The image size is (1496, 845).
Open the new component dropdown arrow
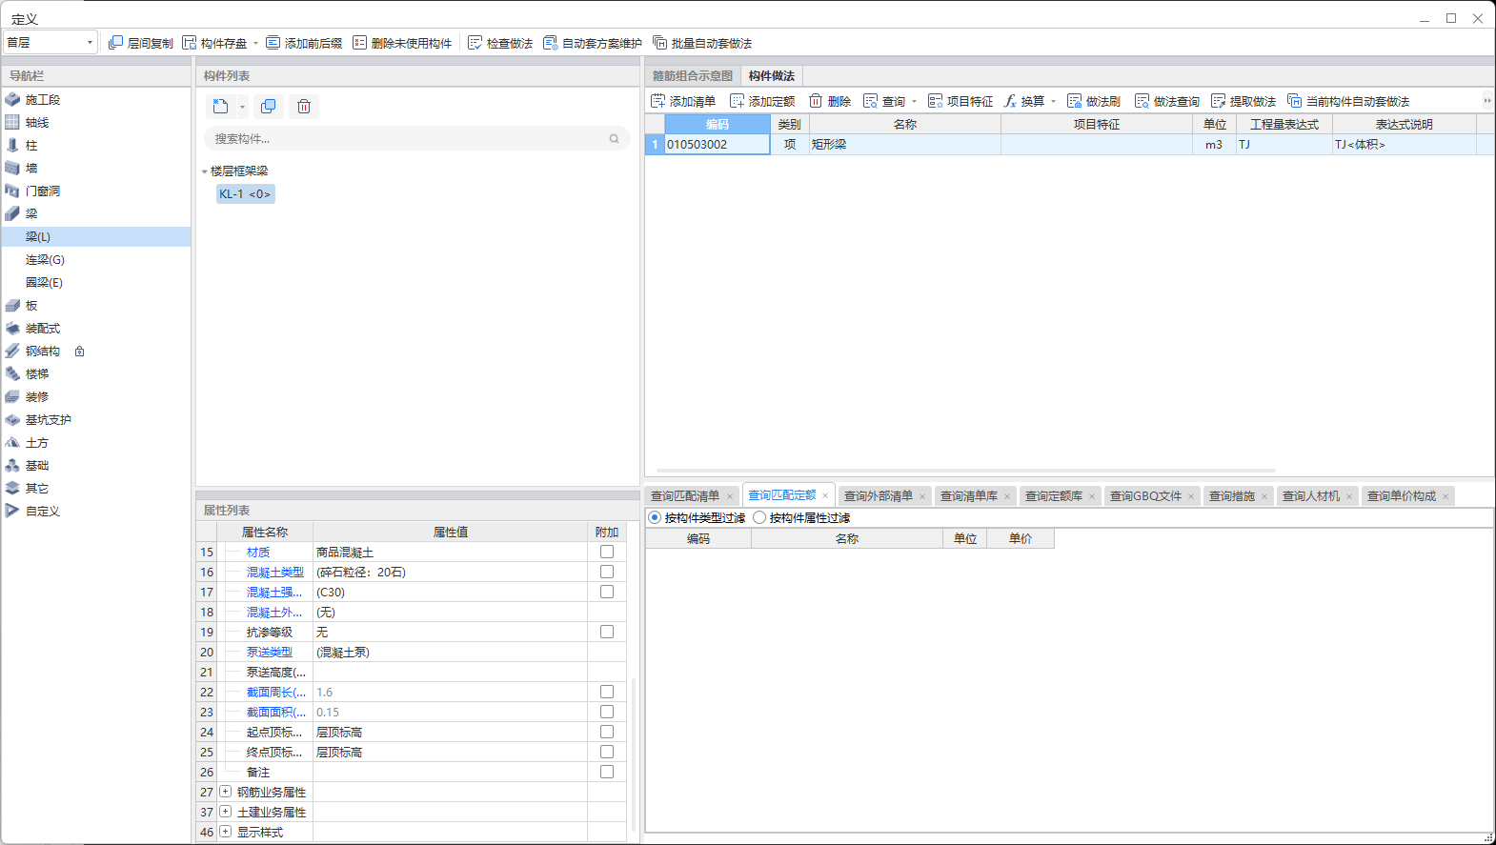(242, 106)
